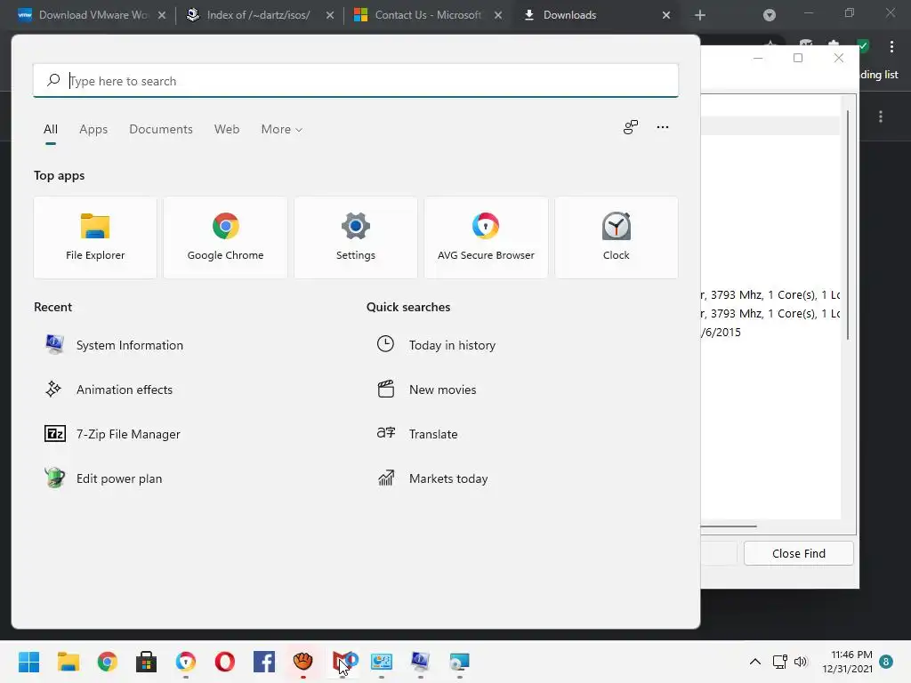911x683 pixels.
Task: Open the search account options icon
Action: [631, 127]
